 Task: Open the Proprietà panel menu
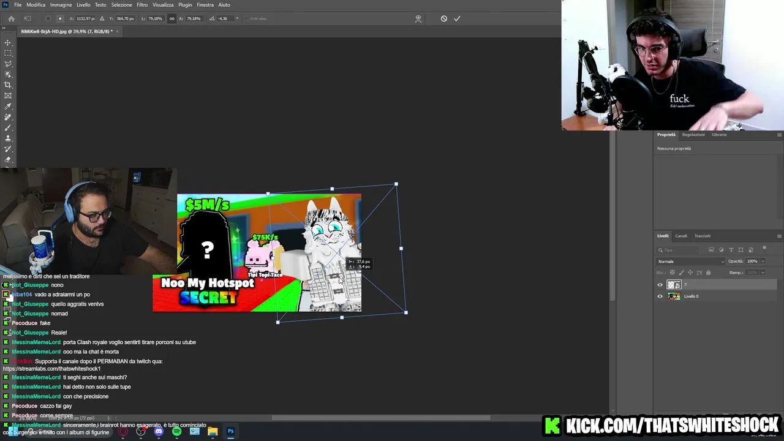(779, 135)
